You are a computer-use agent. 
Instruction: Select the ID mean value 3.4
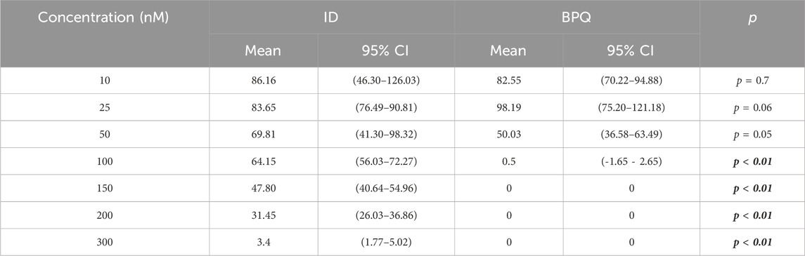(263, 243)
